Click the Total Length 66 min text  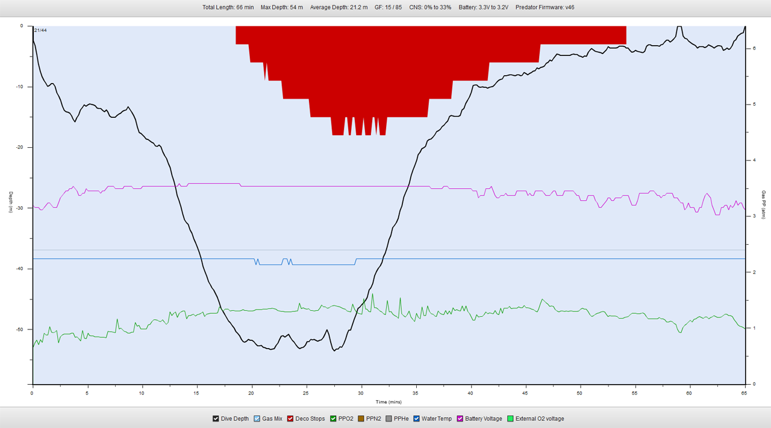pos(228,8)
